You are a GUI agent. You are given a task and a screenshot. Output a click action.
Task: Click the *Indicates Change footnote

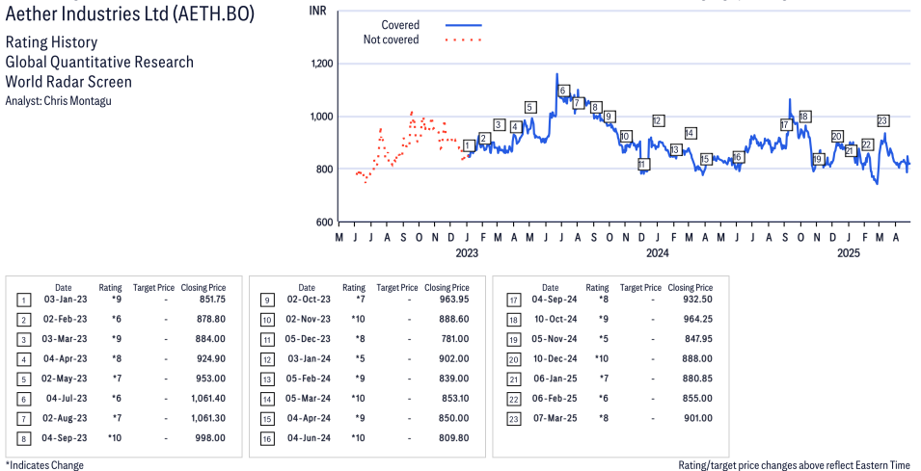pyautogui.click(x=44, y=465)
